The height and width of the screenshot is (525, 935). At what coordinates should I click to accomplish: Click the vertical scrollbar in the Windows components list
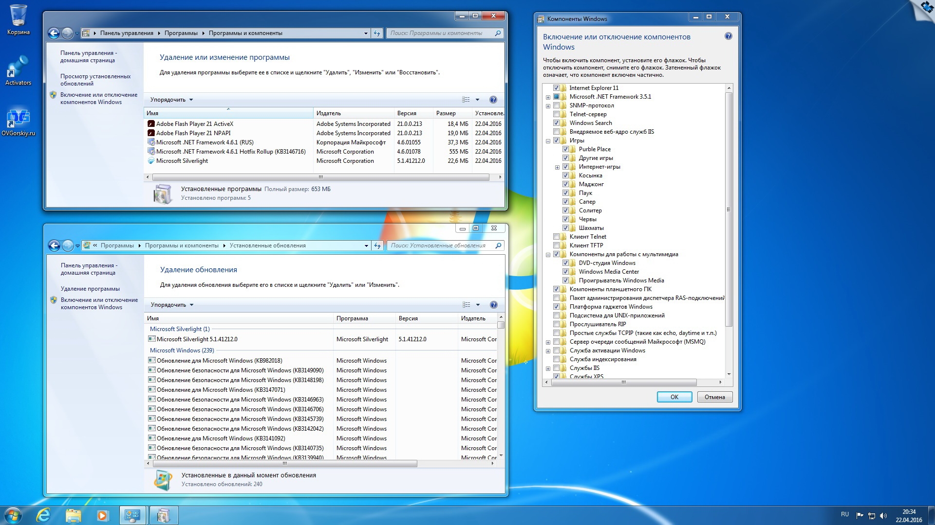(x=729, y=209)
